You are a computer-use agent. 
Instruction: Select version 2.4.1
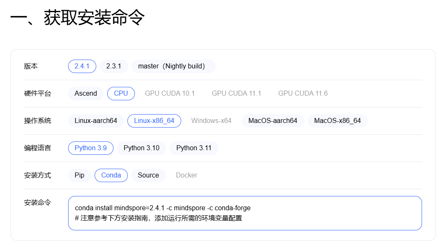pos(82,66)
